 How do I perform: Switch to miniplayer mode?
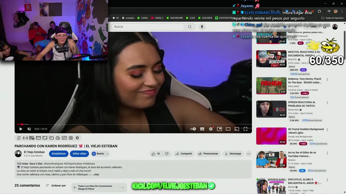pos(219,129)
